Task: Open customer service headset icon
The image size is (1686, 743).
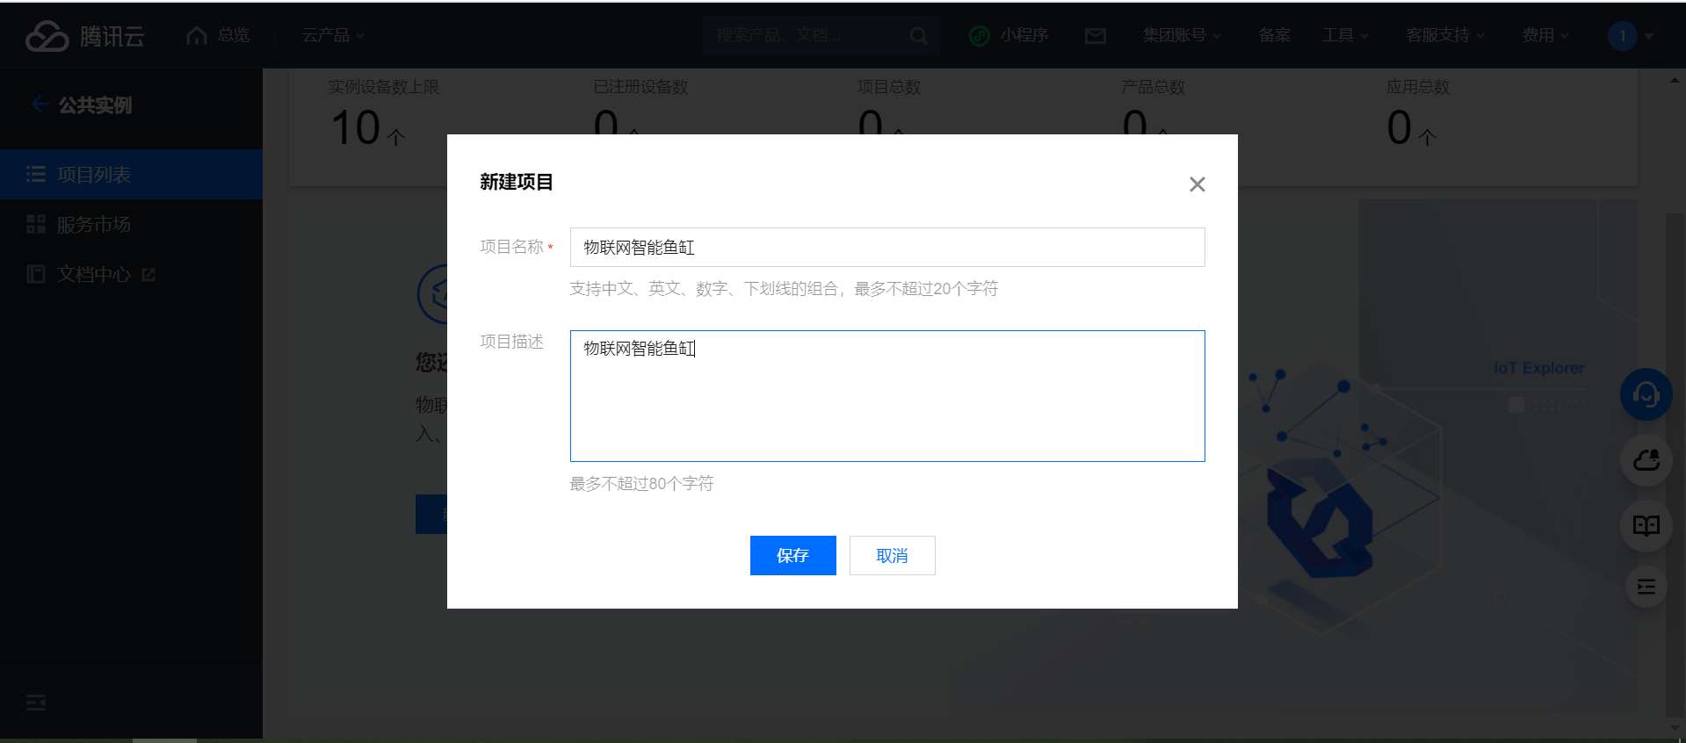Action: coord(1646,394)
